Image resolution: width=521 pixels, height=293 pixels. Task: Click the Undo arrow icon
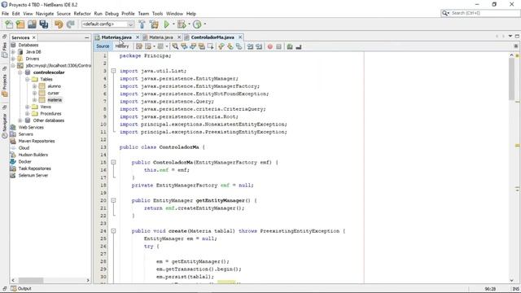pos(59,24)
